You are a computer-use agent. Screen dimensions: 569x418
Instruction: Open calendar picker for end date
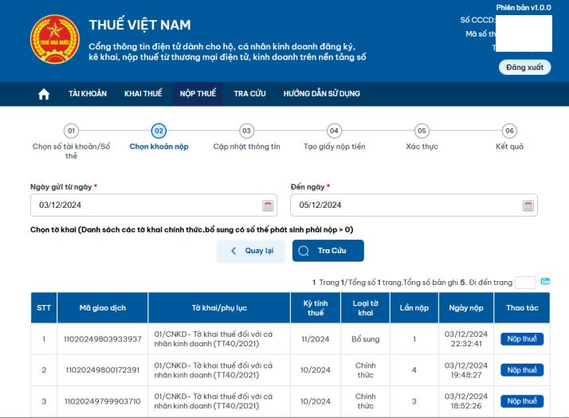[x=528, y=205]
